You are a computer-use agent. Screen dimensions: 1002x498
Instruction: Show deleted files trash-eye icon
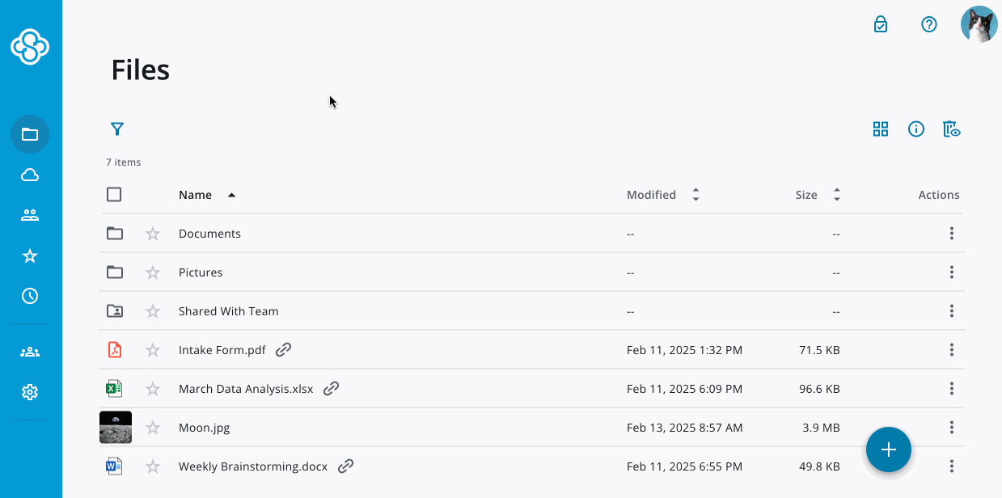952,129
